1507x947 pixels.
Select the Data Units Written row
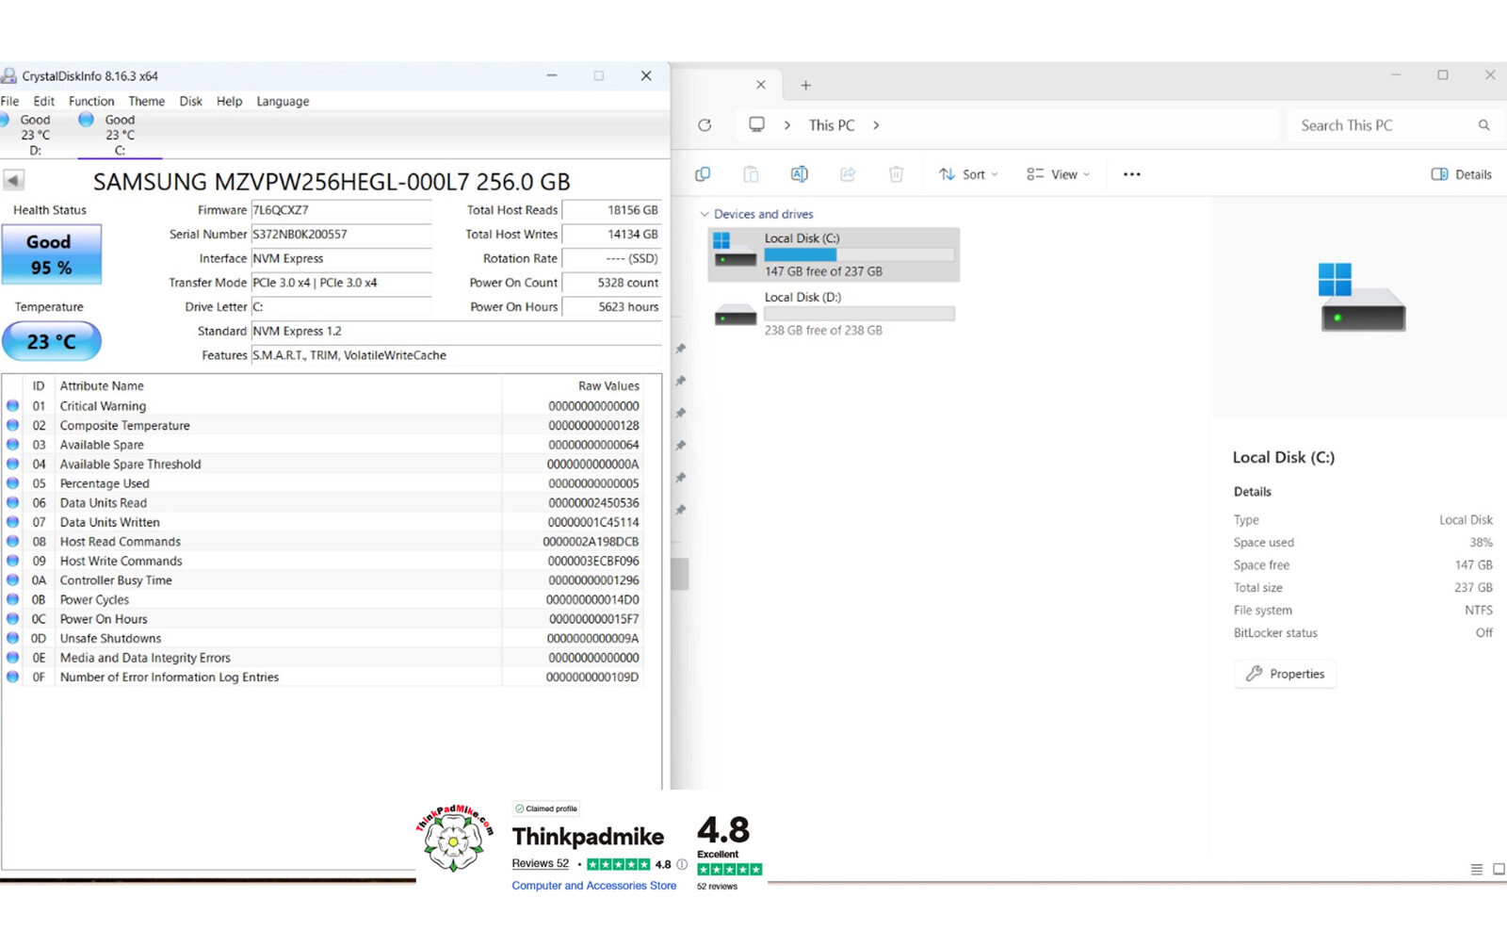(323, 522)
